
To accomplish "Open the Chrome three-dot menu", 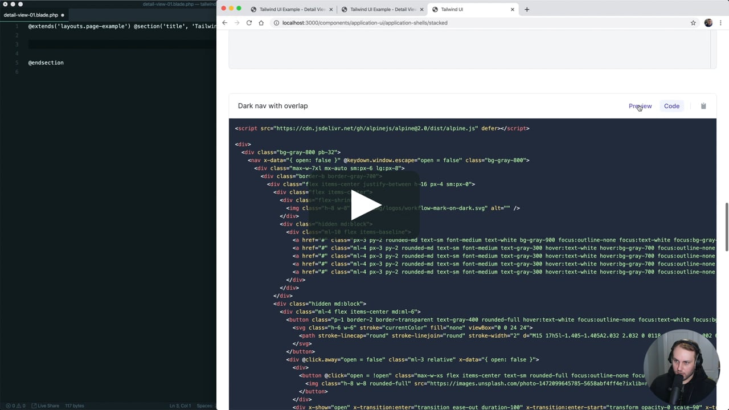I will click(721, 23).
